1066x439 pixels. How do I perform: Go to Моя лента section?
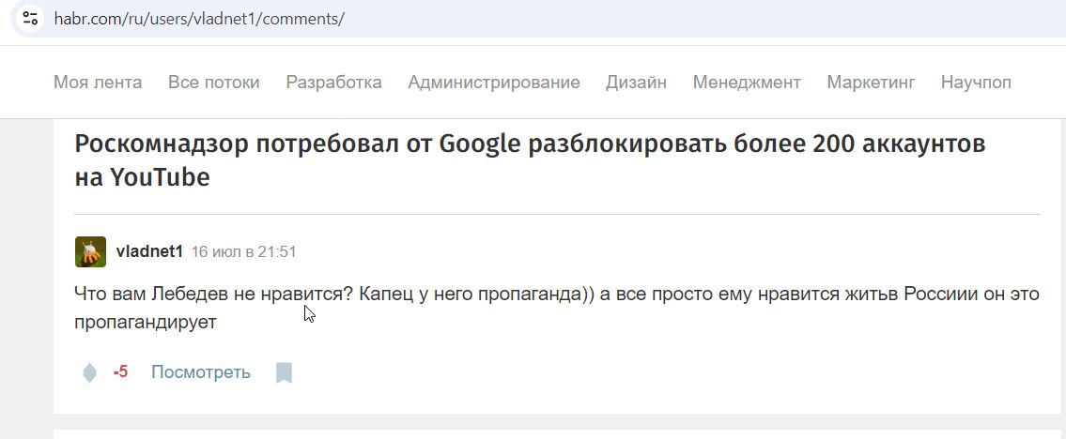pos(98,83)
